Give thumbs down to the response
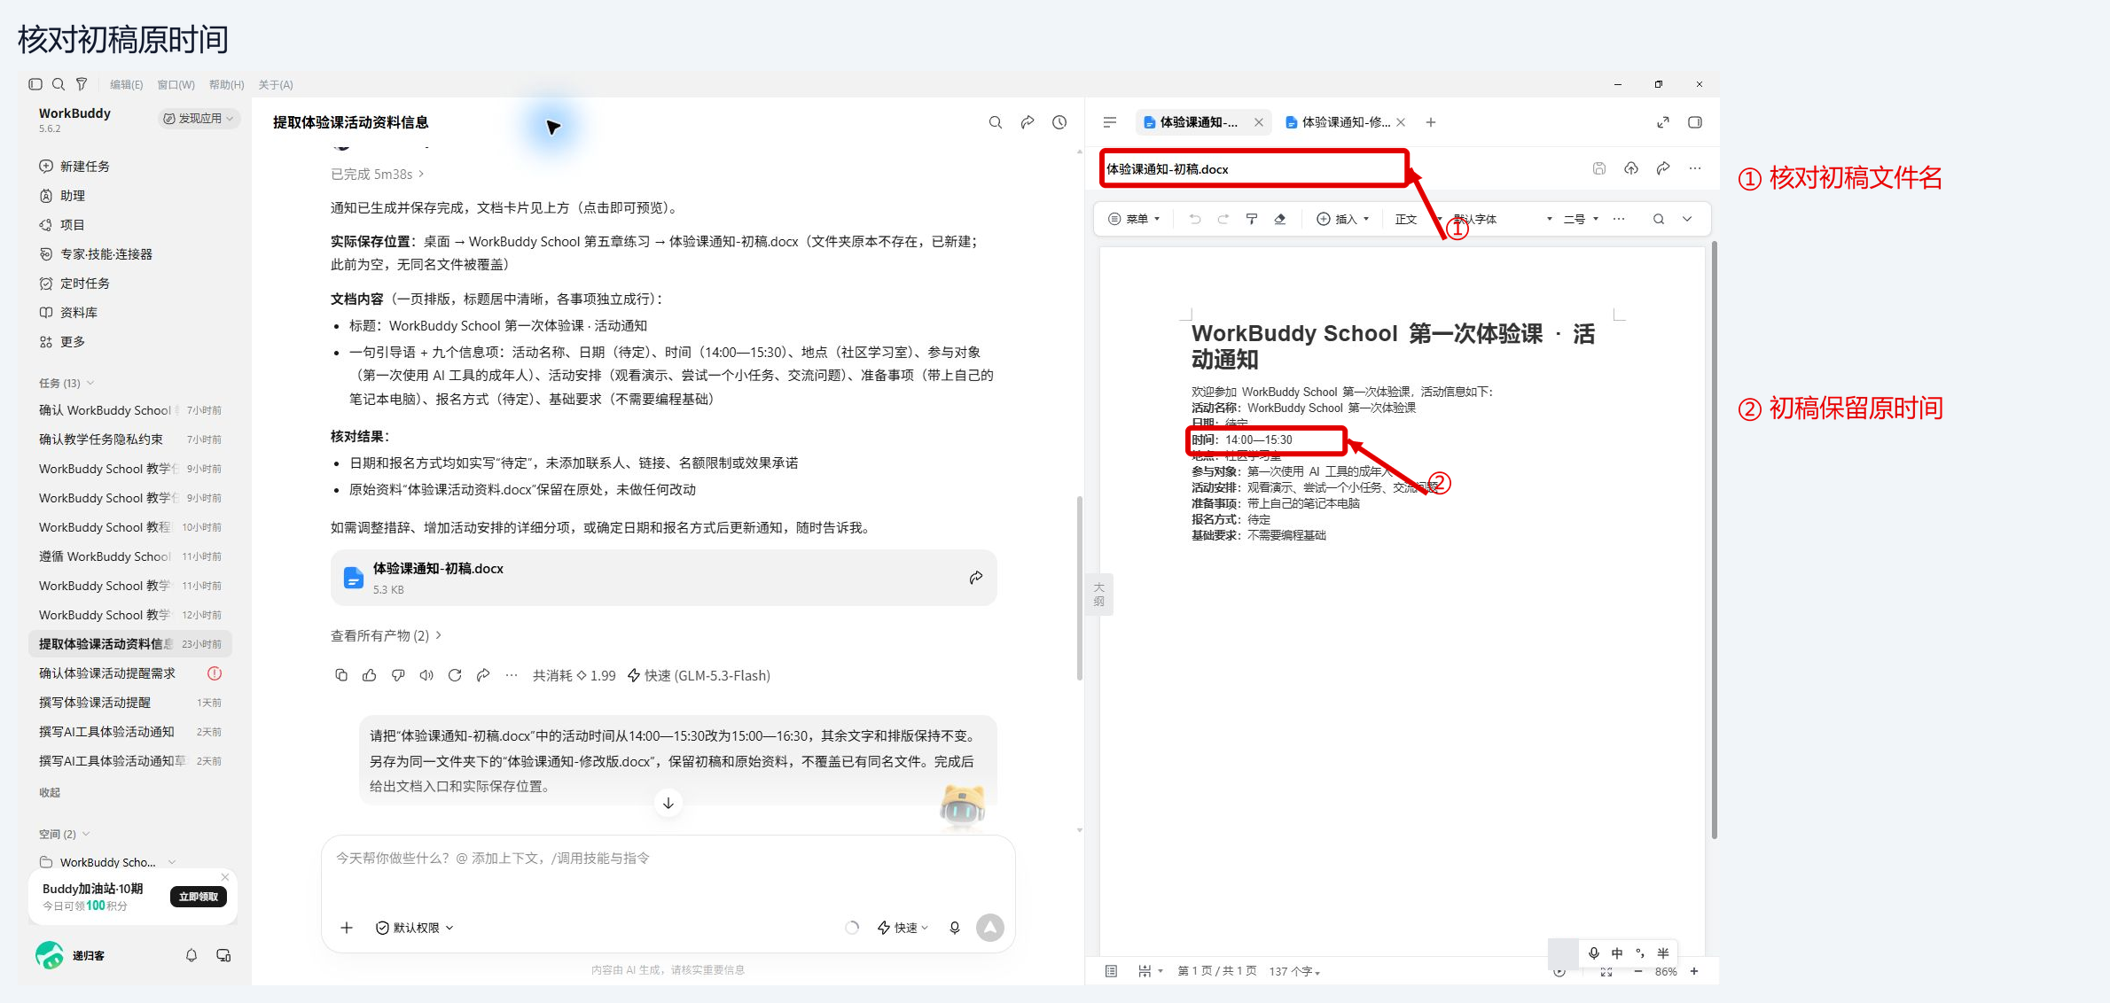This screenshot has height=1003, width=2110. 398,675
